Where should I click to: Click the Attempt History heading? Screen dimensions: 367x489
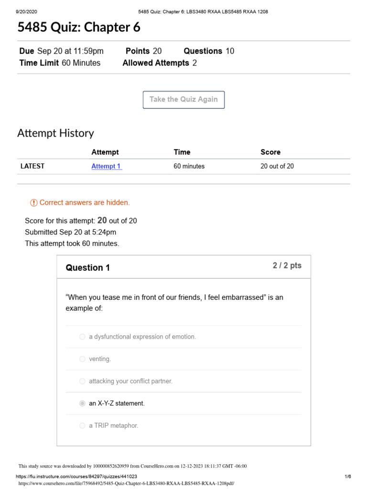(x=55, y=133)
